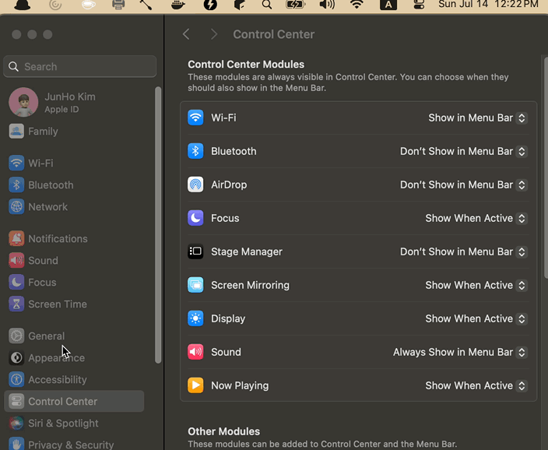Click the Search field in sidebar
Image resolution: width=548 pixels, height=450 pixels.
(x=80, y=66)
